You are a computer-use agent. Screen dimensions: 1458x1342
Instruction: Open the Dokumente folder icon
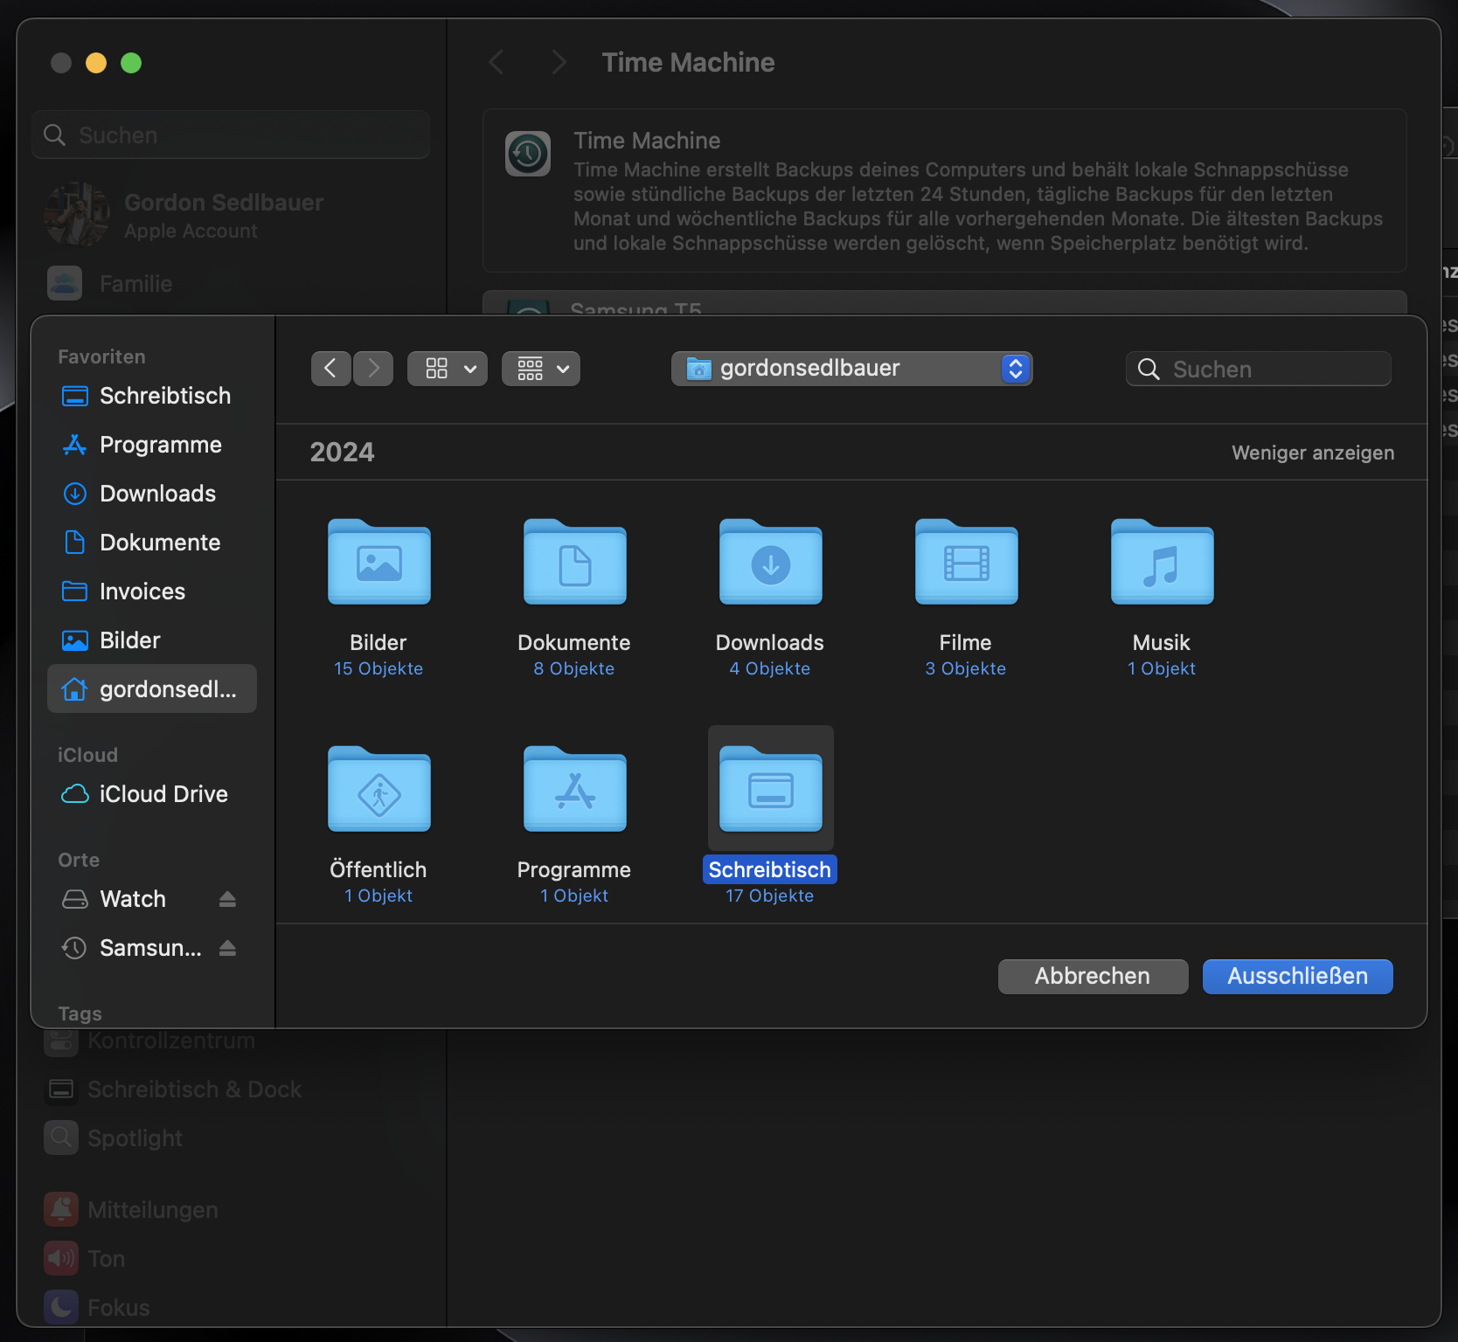pyautogui.click(x=574, y=562)
